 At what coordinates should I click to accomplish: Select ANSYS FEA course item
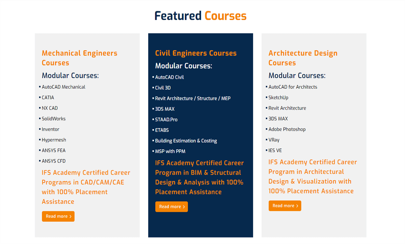pyautogui.click(x=54, y=150)
